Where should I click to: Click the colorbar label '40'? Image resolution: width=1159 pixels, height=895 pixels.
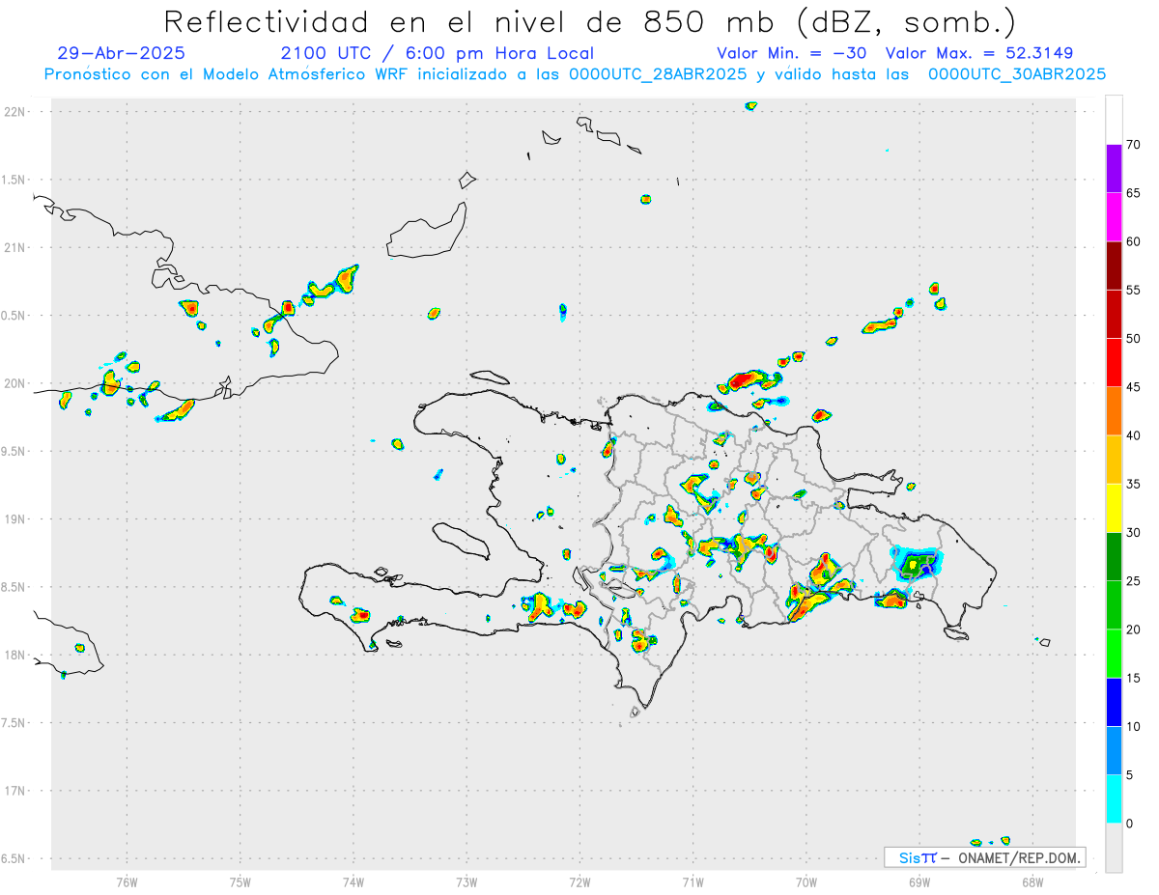[x=1134, y=435]
